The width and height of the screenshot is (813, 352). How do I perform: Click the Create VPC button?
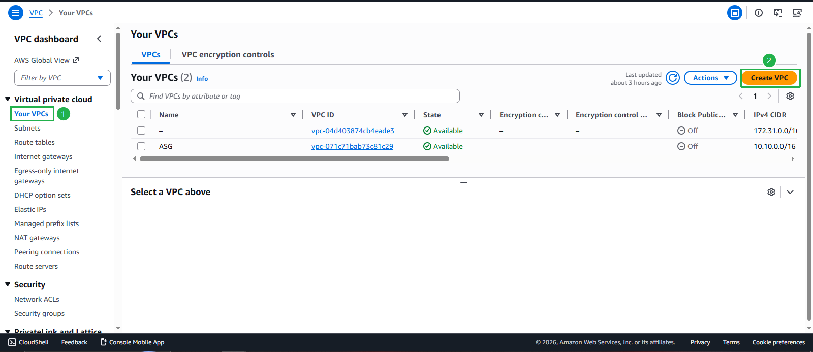point(770,78)
